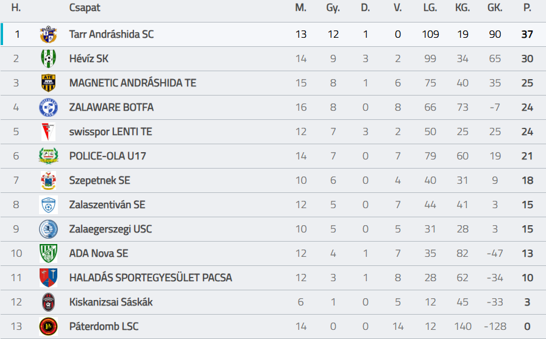The image size is (546, 339).
Task: Click the Hévíz SK team logo
Action: click(x=48, y=59)
